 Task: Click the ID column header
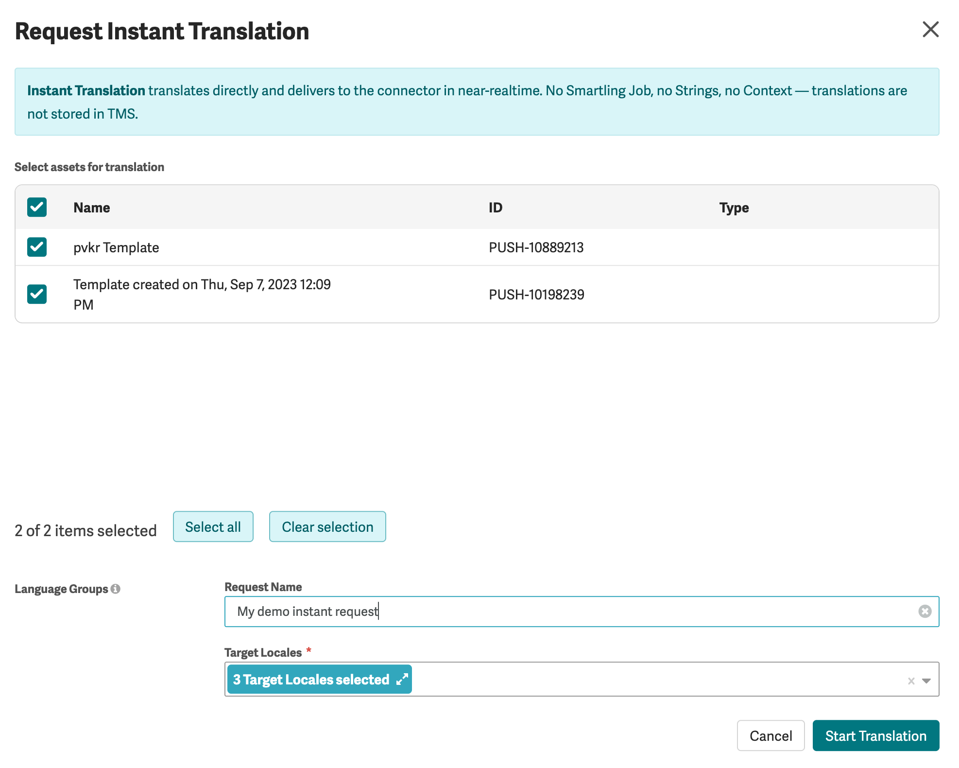(x=496, y=208)
